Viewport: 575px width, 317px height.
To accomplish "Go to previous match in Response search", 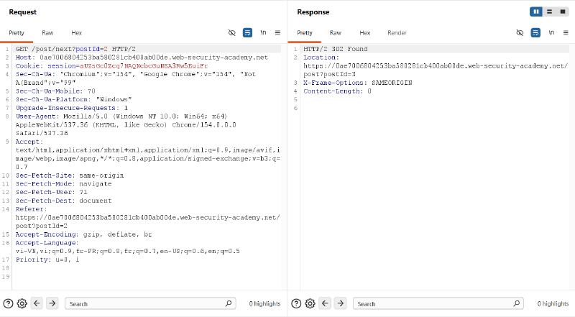I will click(325, 303).
